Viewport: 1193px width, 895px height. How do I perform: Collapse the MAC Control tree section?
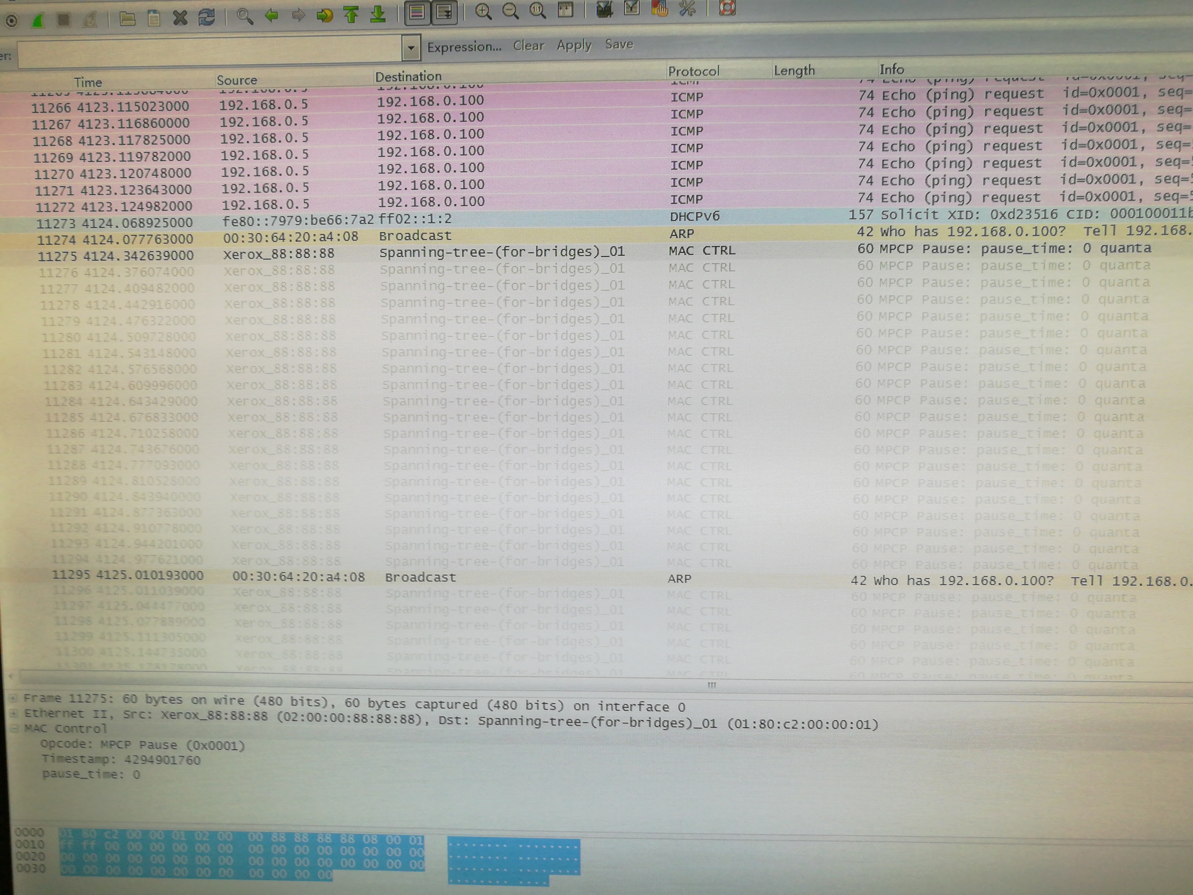[x=15, y=728]
